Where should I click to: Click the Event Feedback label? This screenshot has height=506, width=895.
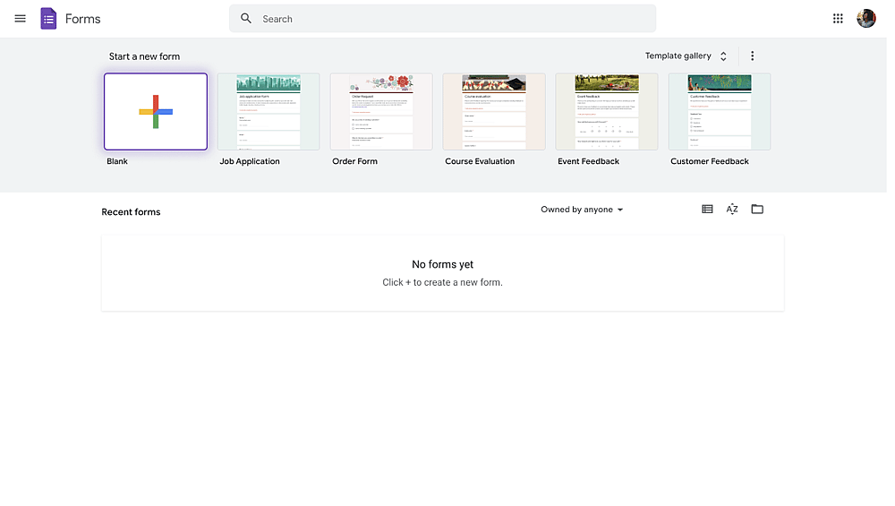(x=589, y=161)
